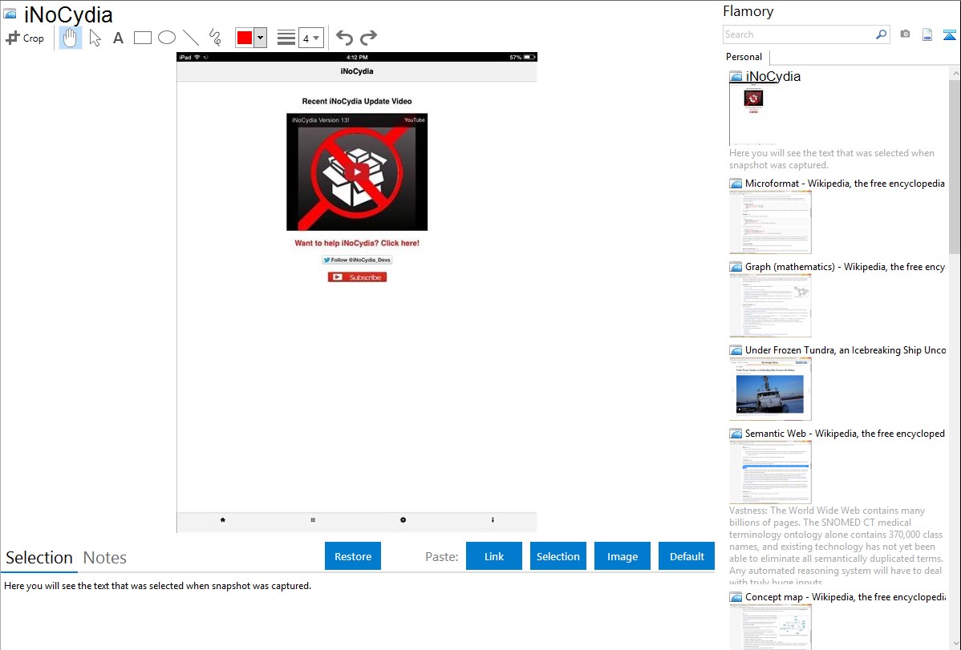Click the snapshot window icon beside the iNoCydia title
961x650 pixels.
(10, 14)
